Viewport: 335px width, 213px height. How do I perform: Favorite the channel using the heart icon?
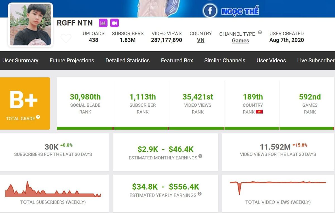[x=66, y=38]
